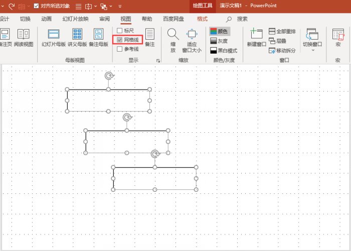Click the 备注 notes button
Image resolution: width=351 pixels, height=251 pixels.
click(x=150, y=38)
